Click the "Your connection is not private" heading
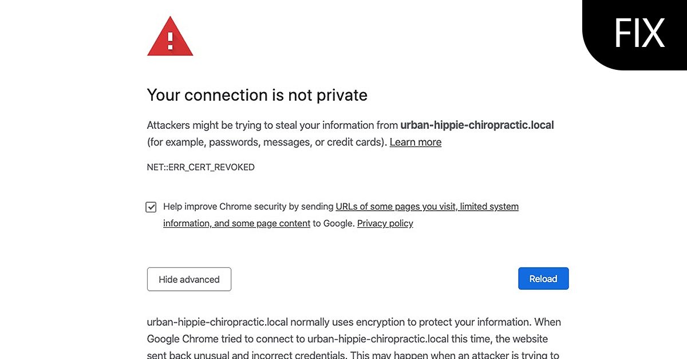This screenshot has width=687, height=359. click(x=257, y=95)
